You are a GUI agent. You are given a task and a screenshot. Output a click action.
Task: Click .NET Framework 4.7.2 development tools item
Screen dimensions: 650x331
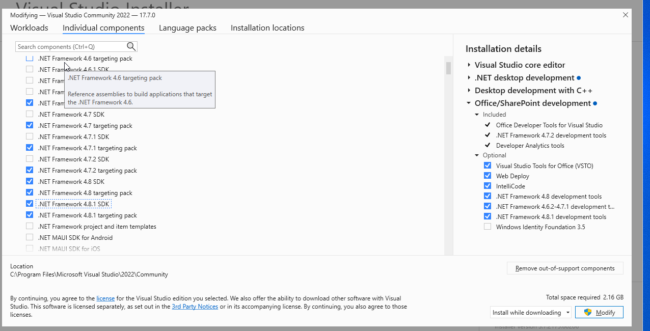pos(551,135)
